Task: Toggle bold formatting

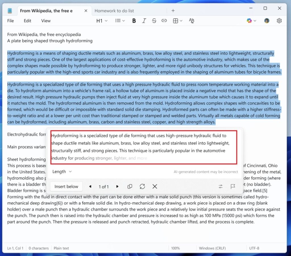Action: click(x=134, y=20)
